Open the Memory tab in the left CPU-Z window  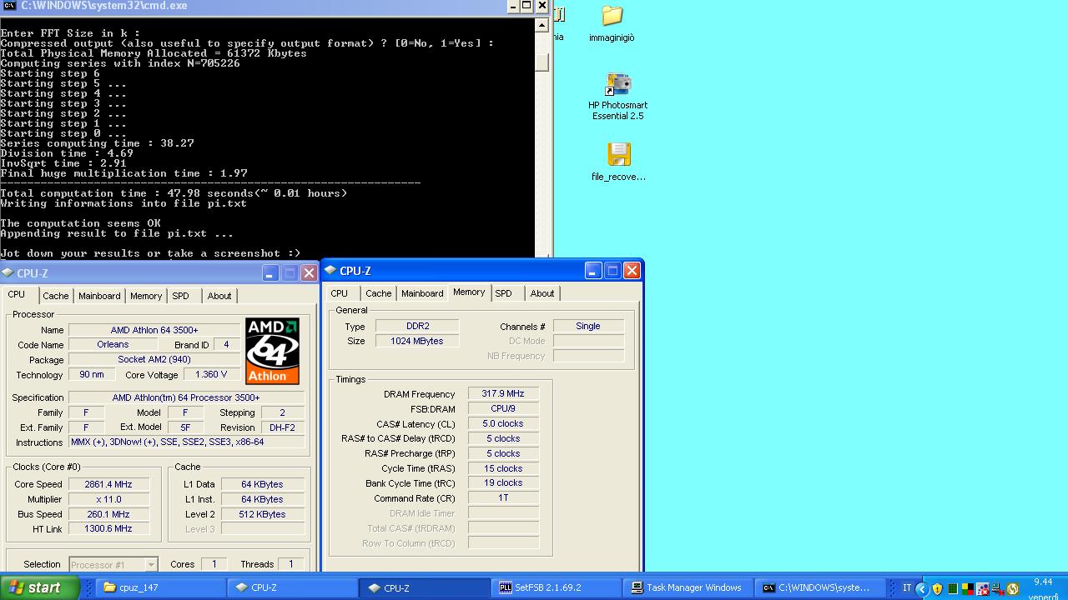click(x=146, y=296)
